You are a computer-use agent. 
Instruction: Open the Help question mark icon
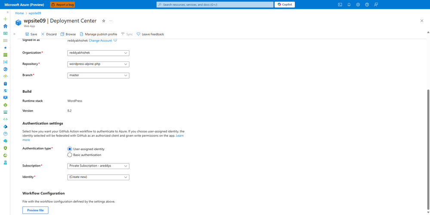pos(367,5)
